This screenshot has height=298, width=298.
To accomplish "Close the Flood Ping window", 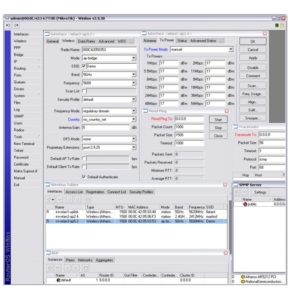I will [x=226, y=111].
